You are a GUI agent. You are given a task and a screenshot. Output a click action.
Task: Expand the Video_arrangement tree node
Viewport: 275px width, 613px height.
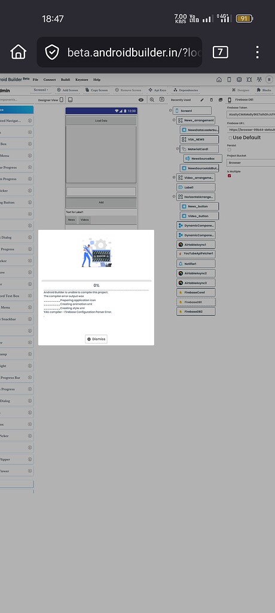[x=174, y=177]
